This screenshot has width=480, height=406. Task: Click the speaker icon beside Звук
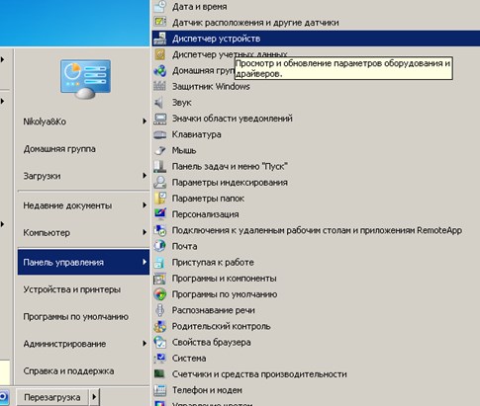160,103
